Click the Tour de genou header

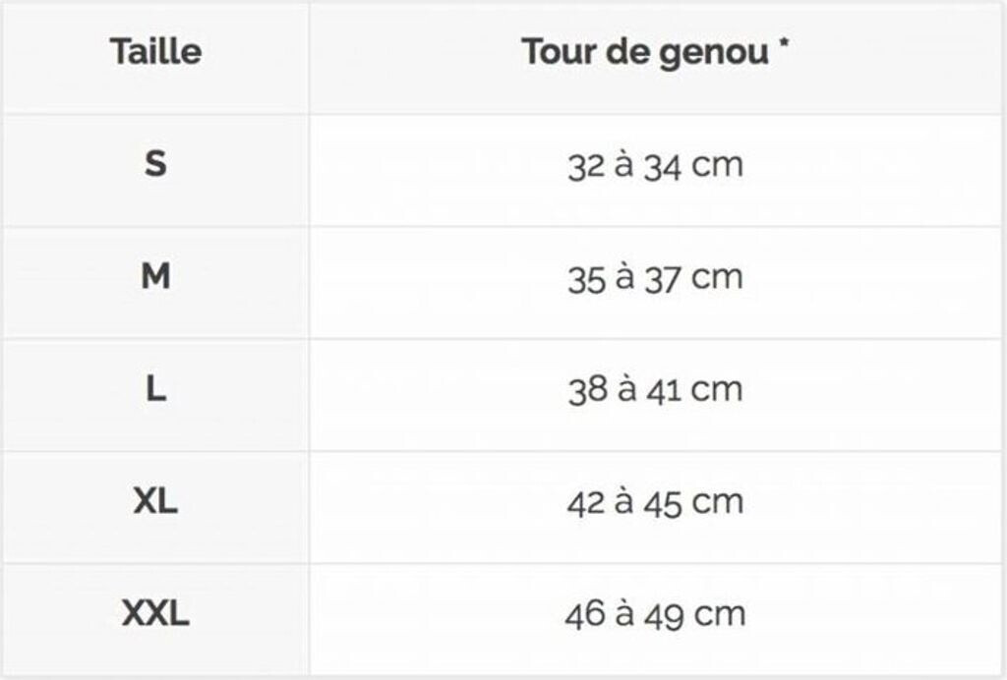pos(655,51)
